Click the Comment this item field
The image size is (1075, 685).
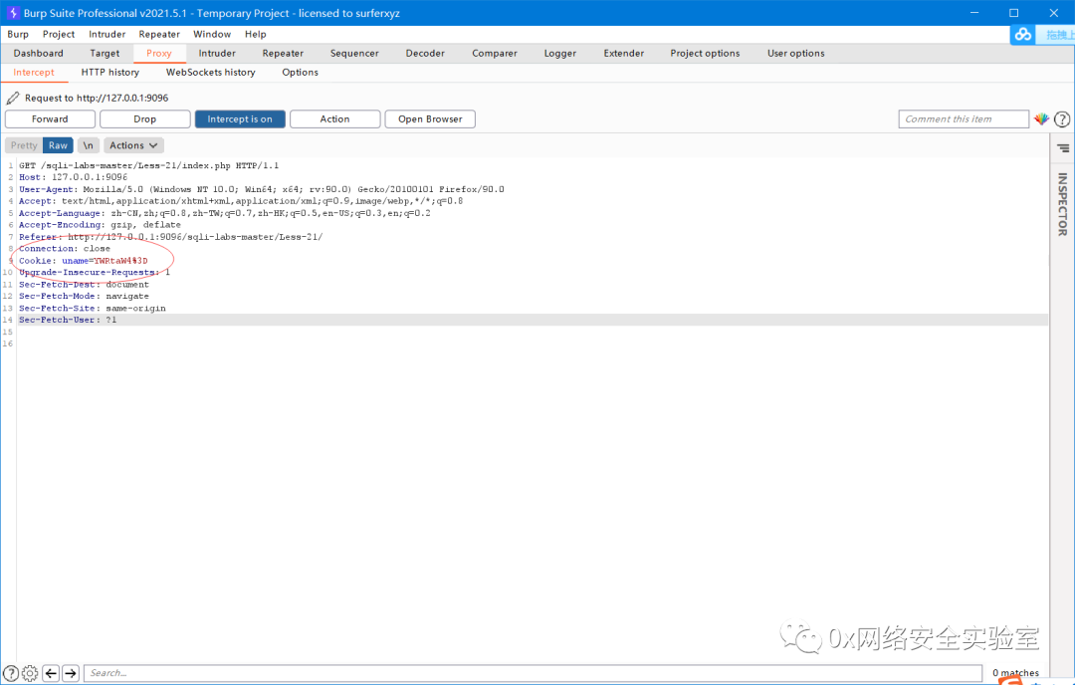[x=964, y=119]
